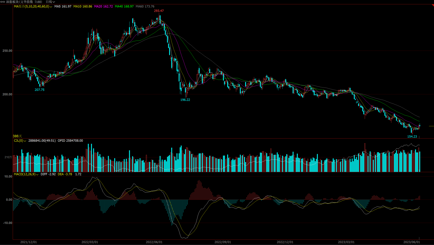Click the 2022/12/01 date axis label
This screenshot has width=434, height=245.
point(285,242)
